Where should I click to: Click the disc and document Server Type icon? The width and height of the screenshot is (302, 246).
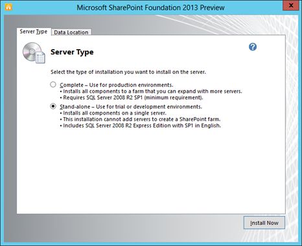34,52
